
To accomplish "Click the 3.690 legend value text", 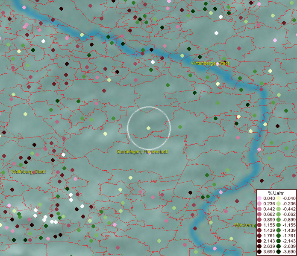I will point(269,252).
